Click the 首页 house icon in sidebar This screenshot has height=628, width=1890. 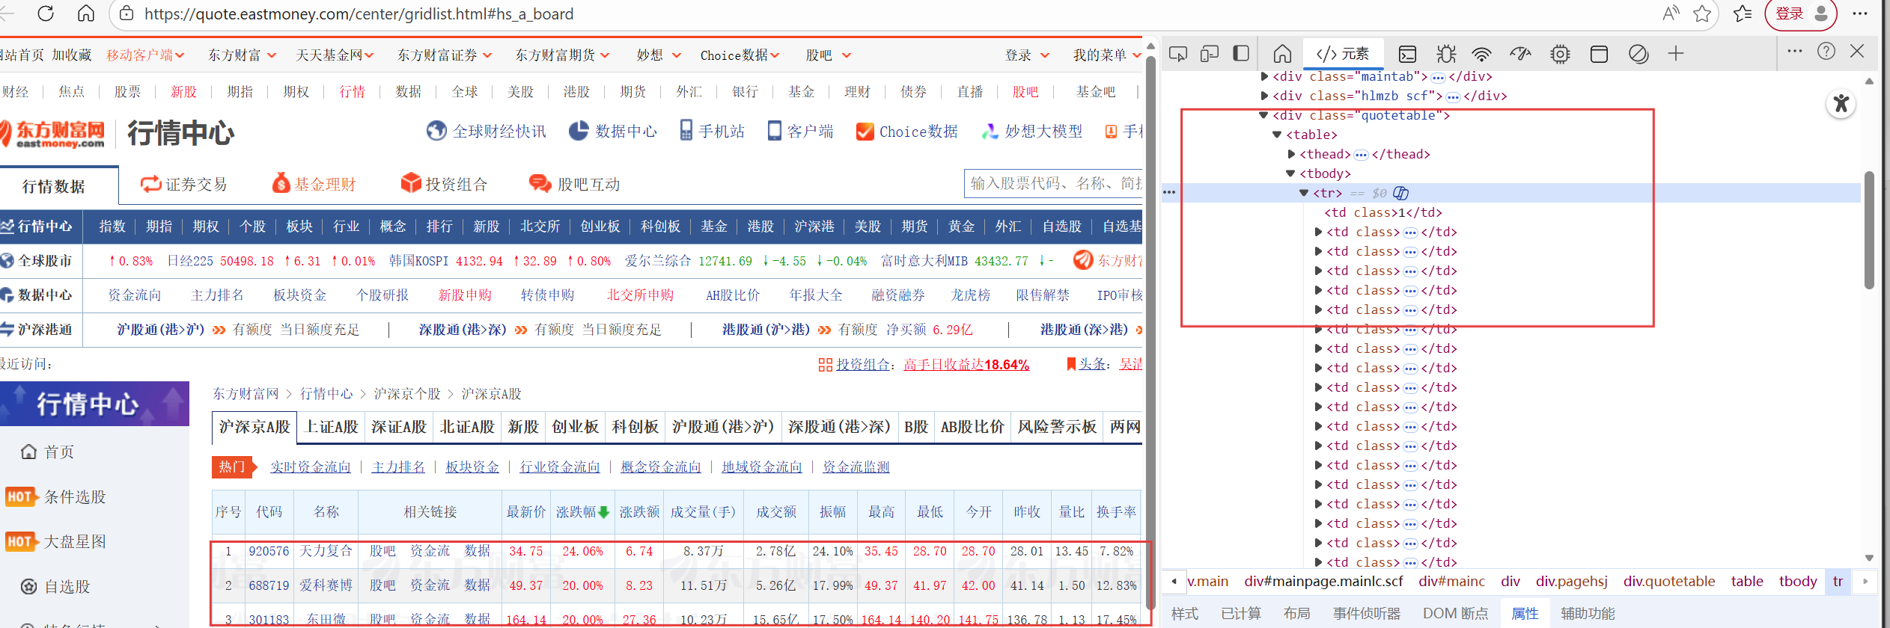tap(28, 452)
